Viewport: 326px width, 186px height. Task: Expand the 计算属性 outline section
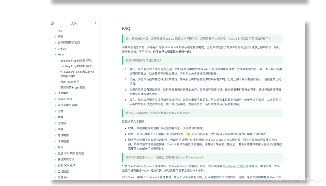click(56, 93)
